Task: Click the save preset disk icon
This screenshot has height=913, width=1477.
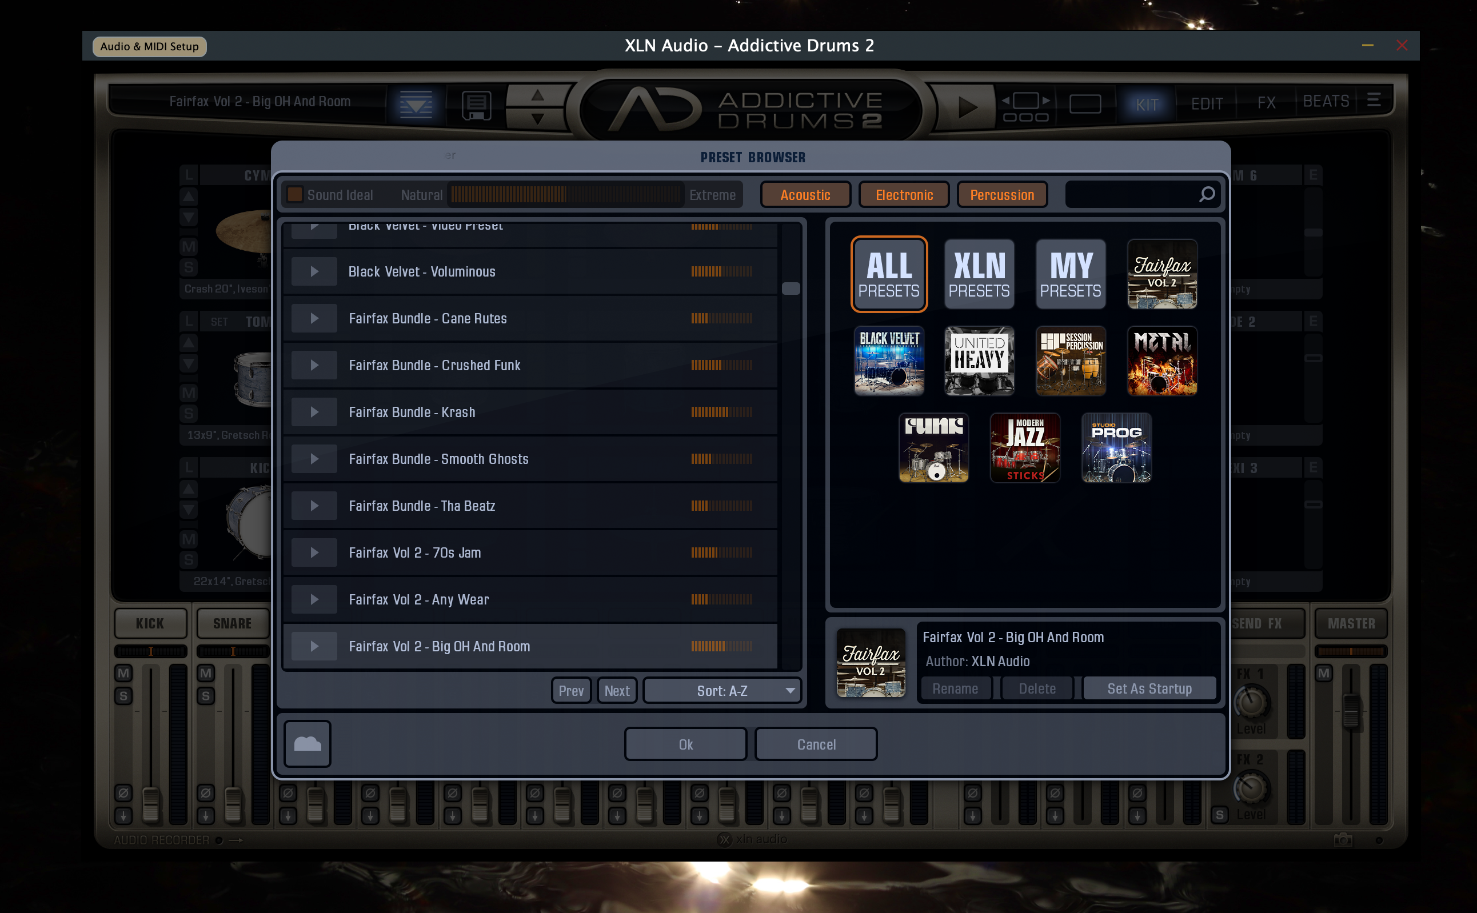Action: click(x=476, y=105)
